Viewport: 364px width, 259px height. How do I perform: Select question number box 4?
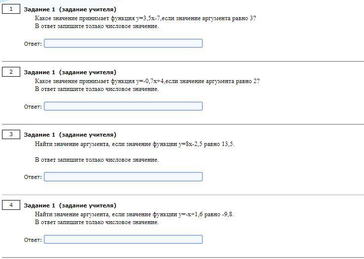[11, 205]
